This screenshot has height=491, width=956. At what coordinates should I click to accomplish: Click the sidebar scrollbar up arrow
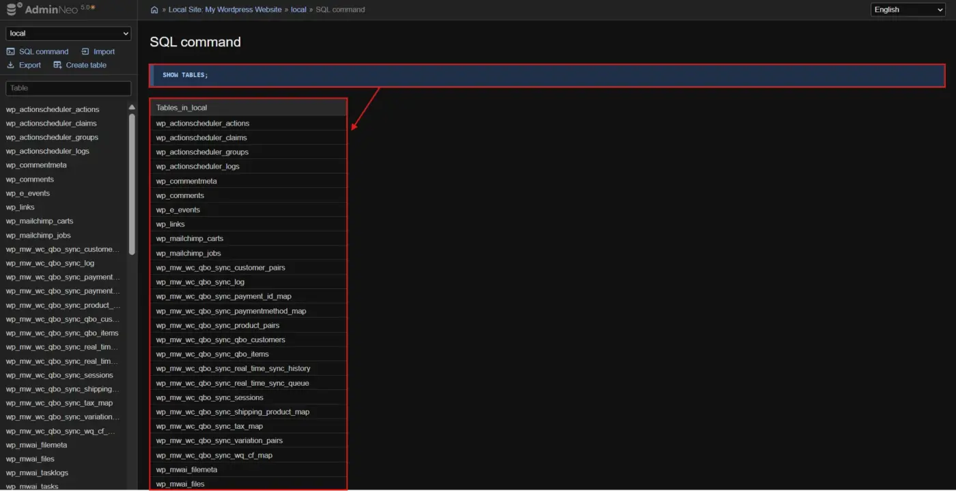pyautogui.click(x=132, y=107)
